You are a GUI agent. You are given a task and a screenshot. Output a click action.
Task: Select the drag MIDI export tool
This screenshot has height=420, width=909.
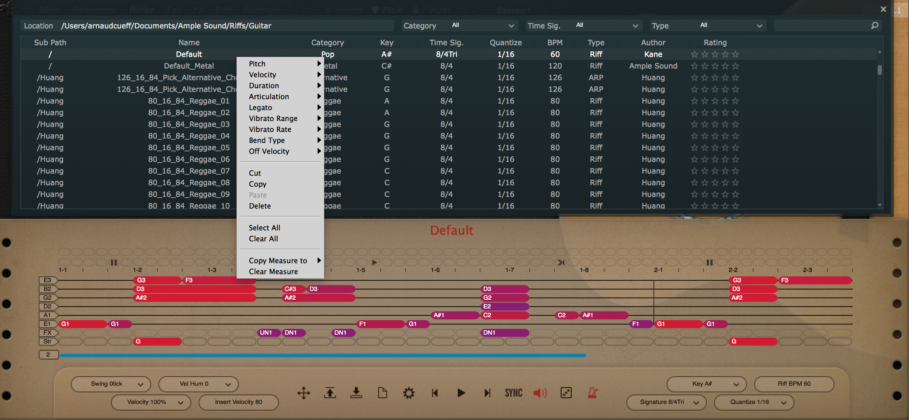tap(304, 393)
